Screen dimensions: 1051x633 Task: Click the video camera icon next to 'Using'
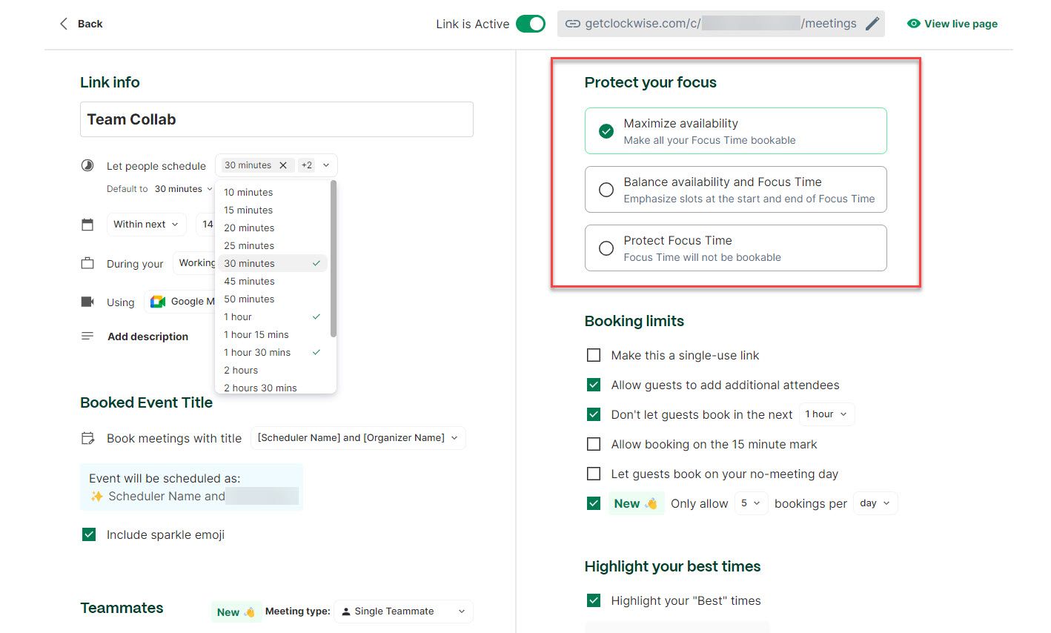pyautogui.click(x=87, y=301)
